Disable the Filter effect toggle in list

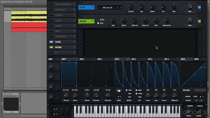[x=51, y=42]
